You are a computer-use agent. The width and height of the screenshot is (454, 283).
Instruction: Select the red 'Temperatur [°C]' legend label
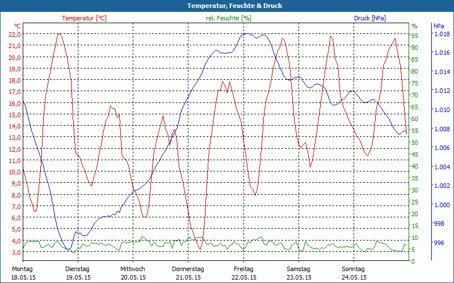point(84,18)
